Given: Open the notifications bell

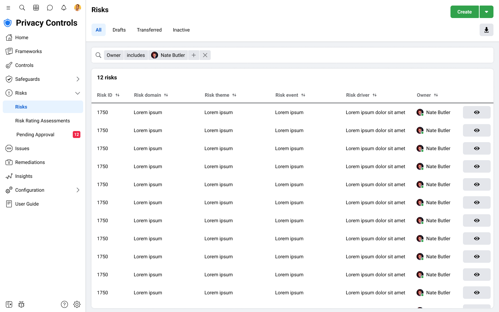Looking at the screenshot, I should (x=64, y=8).
